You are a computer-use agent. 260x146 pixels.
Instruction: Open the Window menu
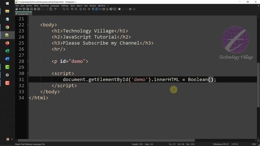(102, 6)
